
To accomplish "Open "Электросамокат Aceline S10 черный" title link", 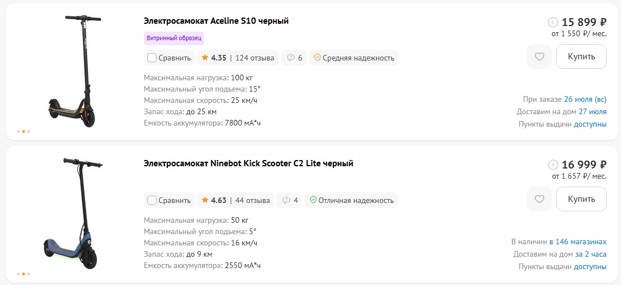I will (x=216, y=21).
